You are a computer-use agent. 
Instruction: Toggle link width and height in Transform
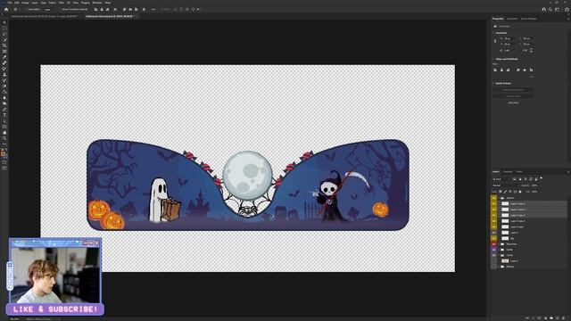495,41
